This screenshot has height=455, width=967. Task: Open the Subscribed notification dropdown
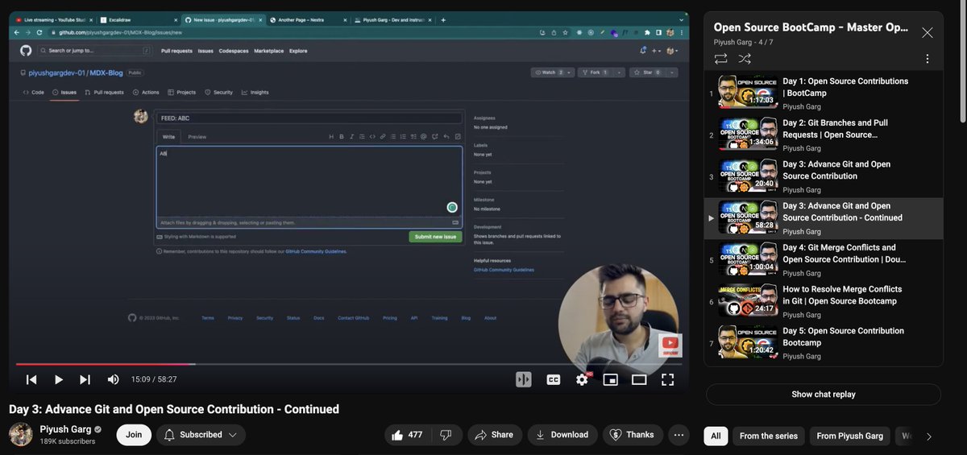click(x=201, y=435)
